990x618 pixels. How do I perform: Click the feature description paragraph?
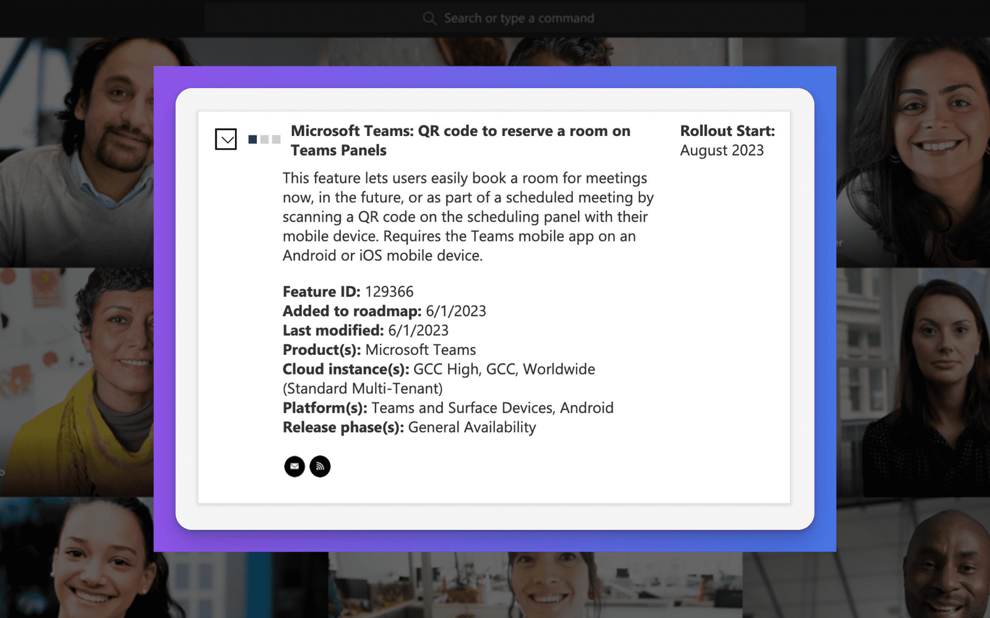(x=468, y=216)
